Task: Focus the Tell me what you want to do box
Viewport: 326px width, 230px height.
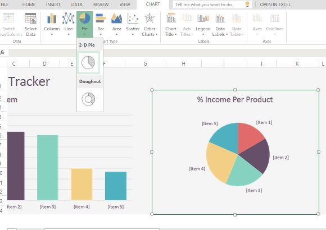Action: pyautogui.click(x=212, y=4)
